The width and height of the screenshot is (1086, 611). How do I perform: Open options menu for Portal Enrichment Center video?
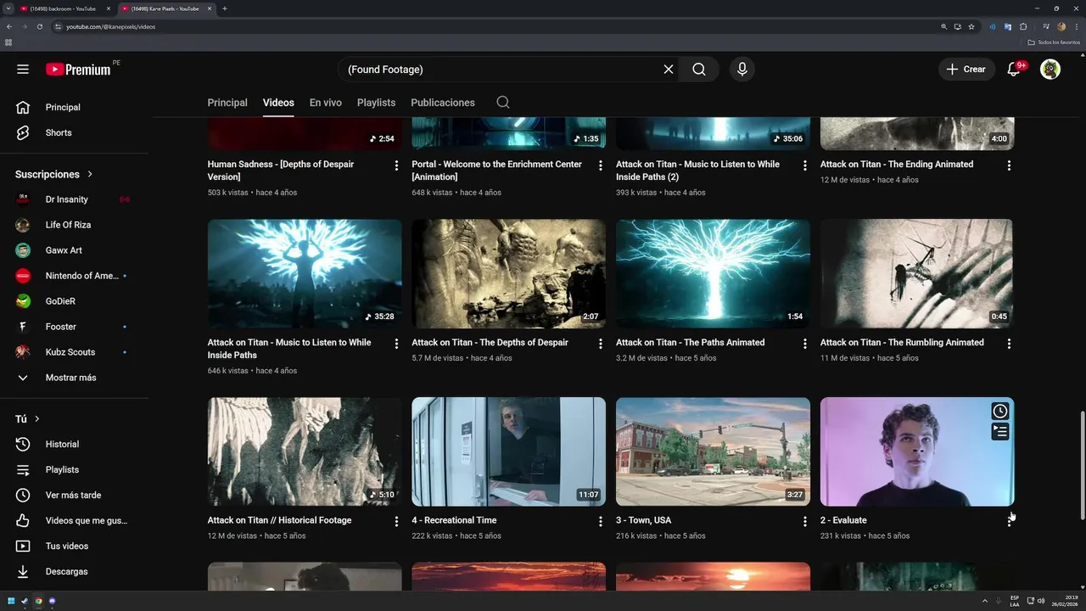coord(601,165)
